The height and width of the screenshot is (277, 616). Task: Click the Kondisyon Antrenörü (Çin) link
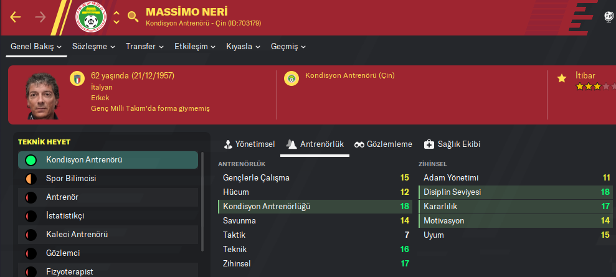pyautogui.click(x=349, y=76)
